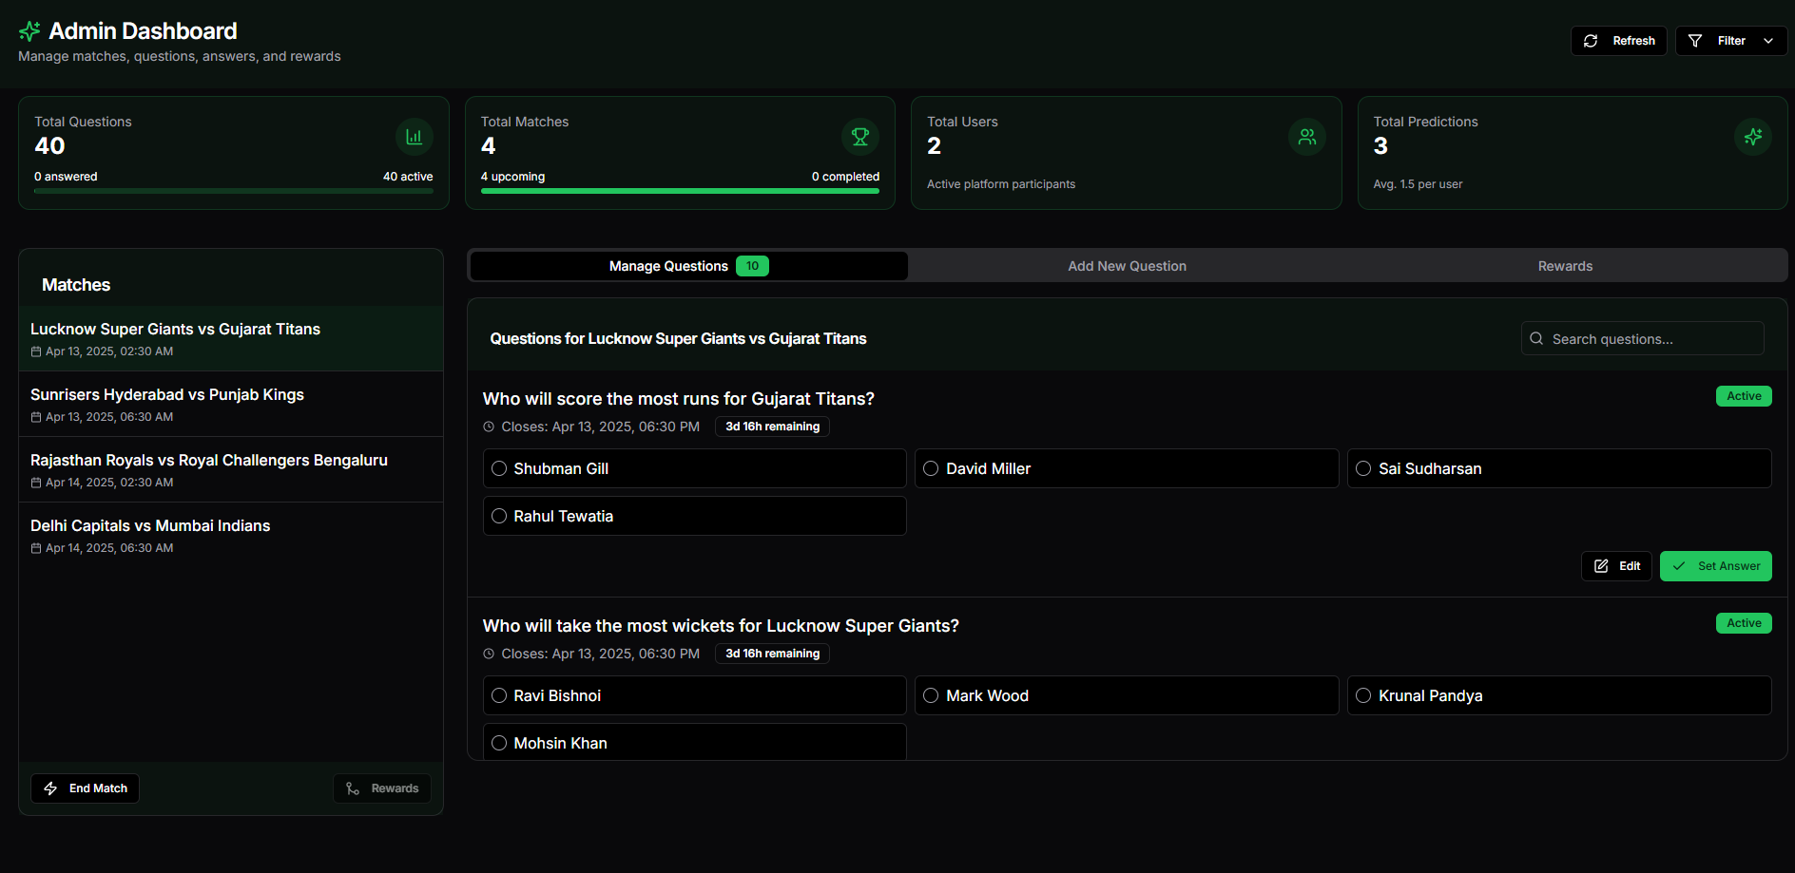Click the sparkle icon in Total Predictions

[1753, 137]
